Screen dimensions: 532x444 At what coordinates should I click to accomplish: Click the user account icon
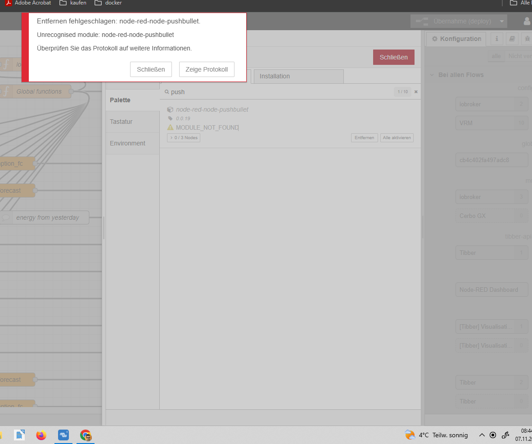(527, 21)
